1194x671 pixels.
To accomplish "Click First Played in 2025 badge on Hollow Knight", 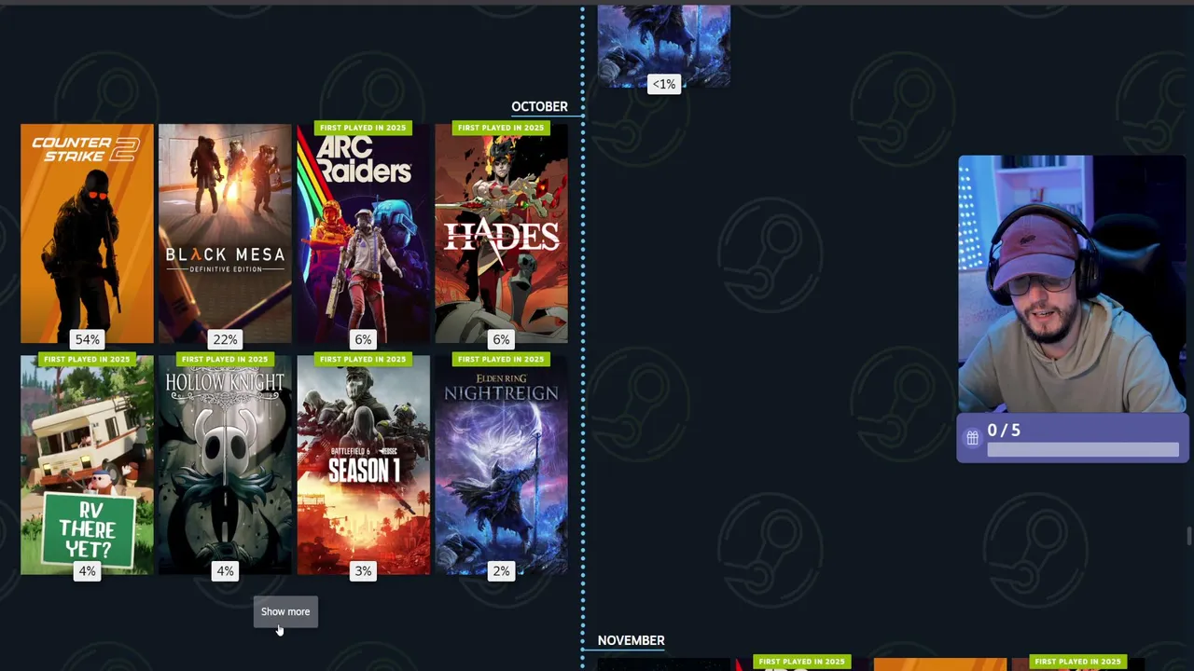I will pyautogui.click(x=225, y=359).
